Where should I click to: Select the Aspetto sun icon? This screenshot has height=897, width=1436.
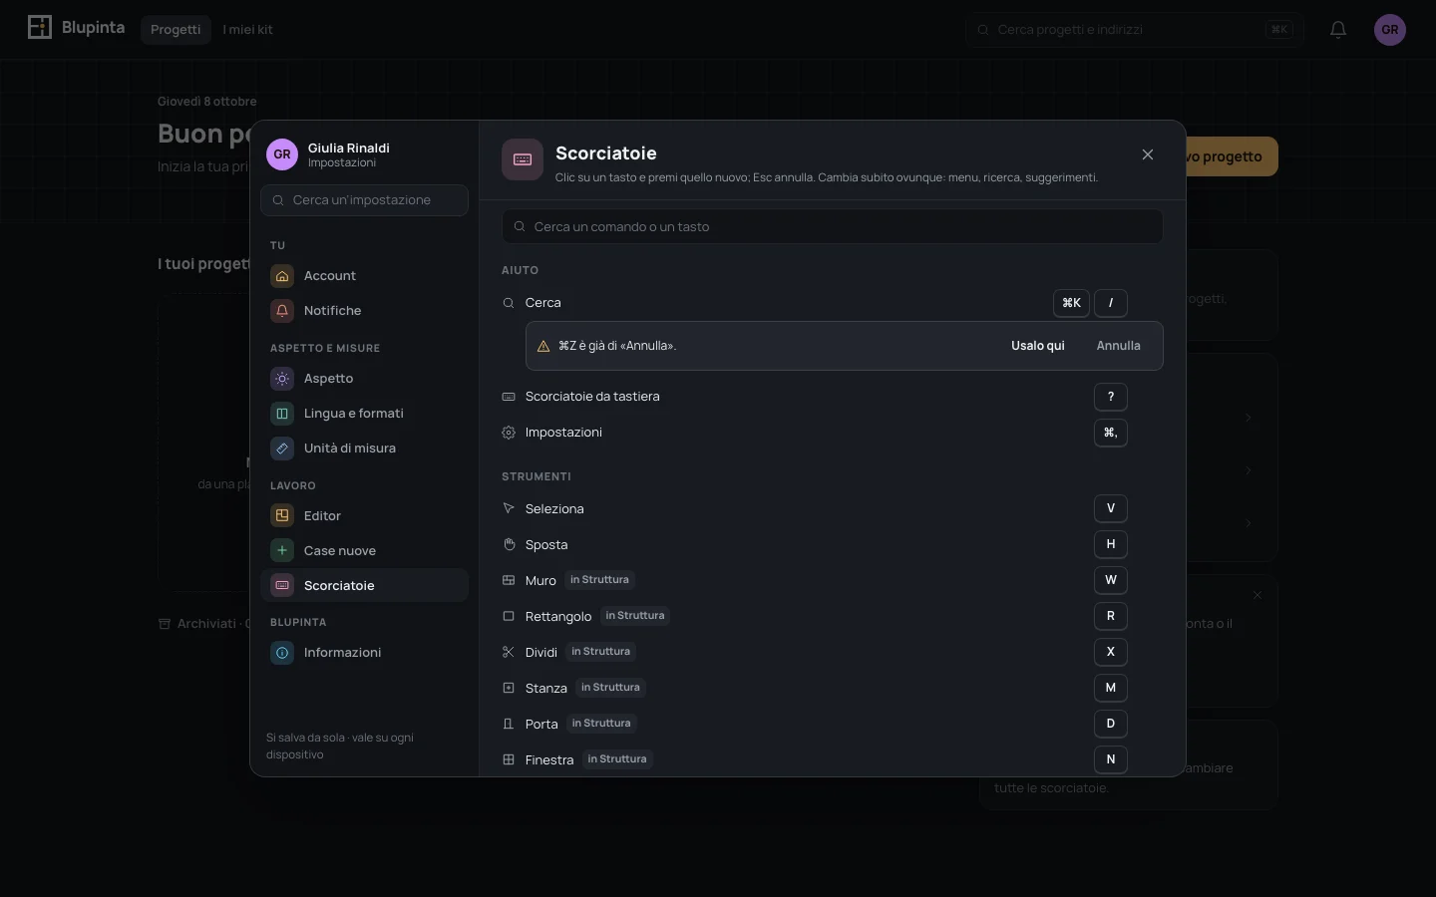[282, 379]
